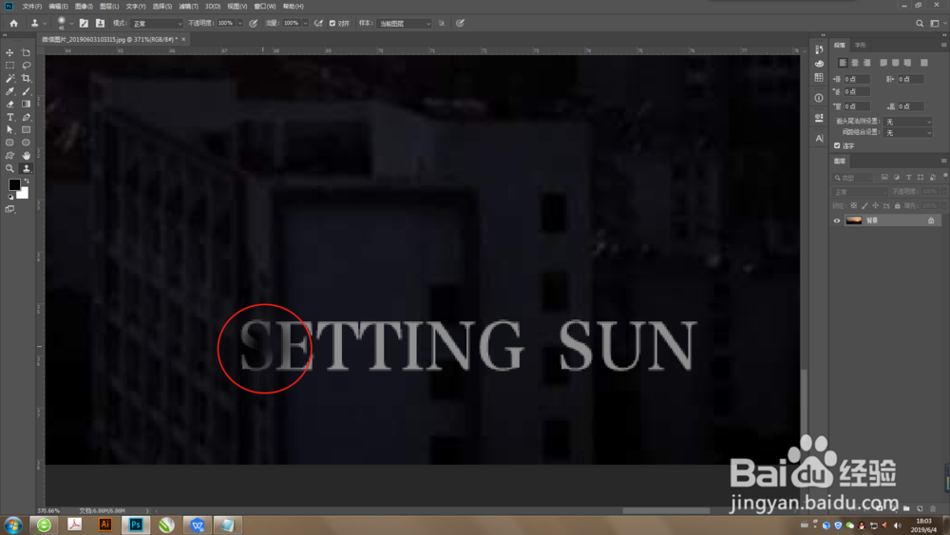Select the Ellipse tool
Viewport: 950px width, 535px height.
26,143
